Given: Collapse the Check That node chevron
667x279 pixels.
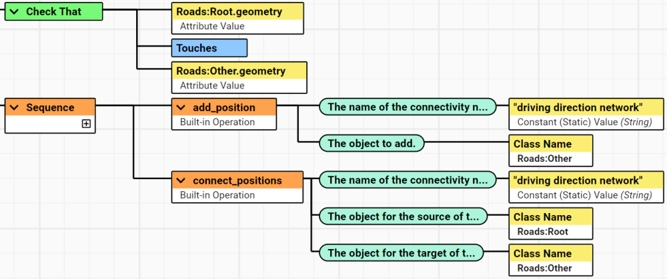Looking at the screenshot, I should point(13,12).
